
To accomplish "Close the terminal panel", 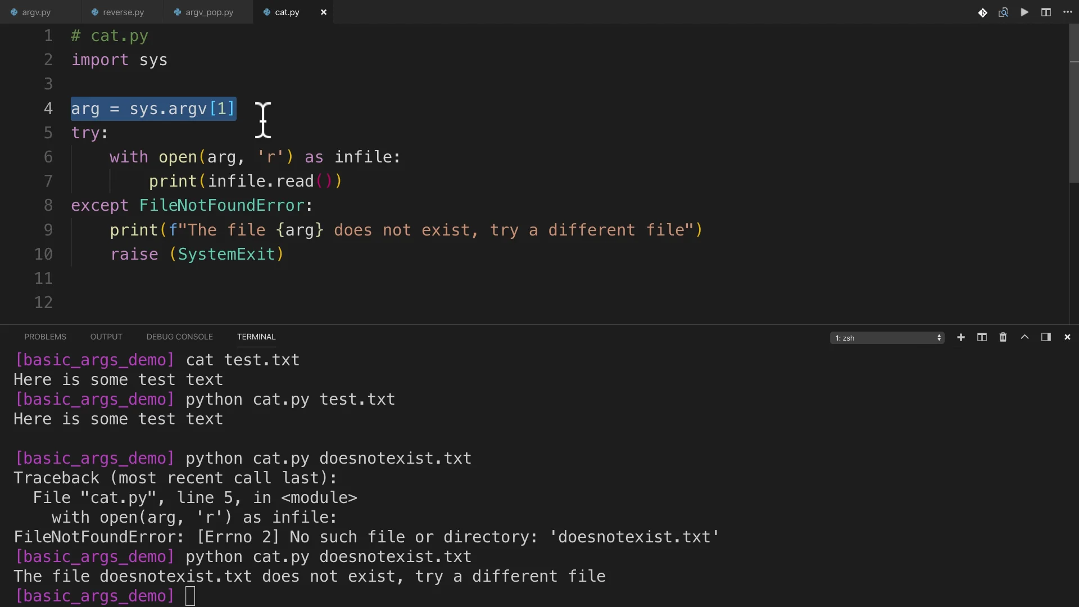I will (1067, 337).
